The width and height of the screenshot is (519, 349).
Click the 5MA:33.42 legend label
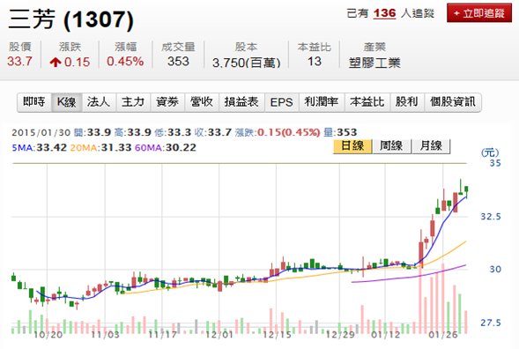pyautogui.click(x=40, y=147)
